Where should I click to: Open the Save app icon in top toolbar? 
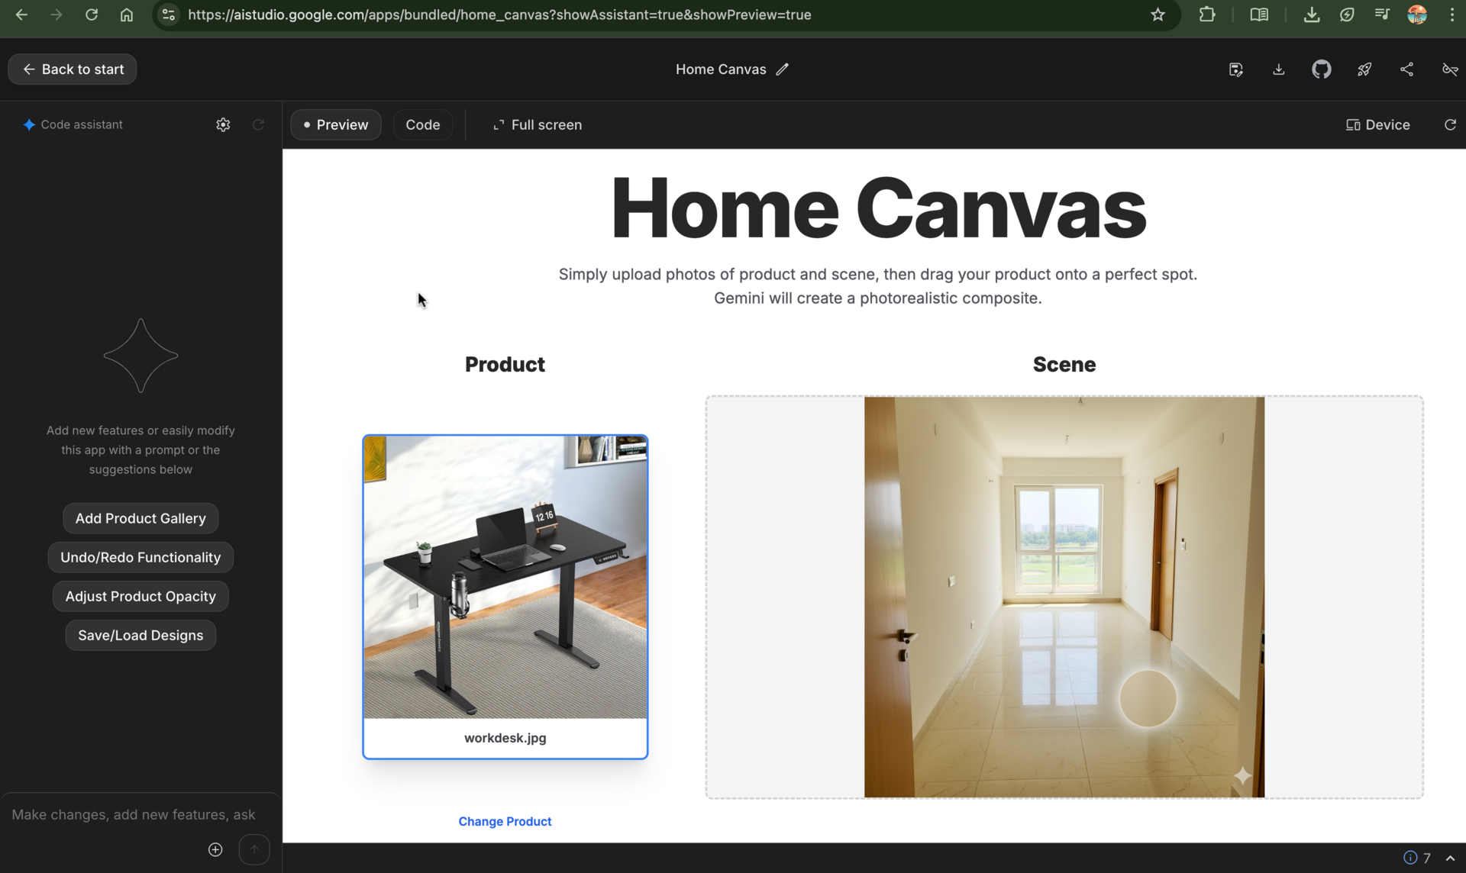(x=1235, y=69)
